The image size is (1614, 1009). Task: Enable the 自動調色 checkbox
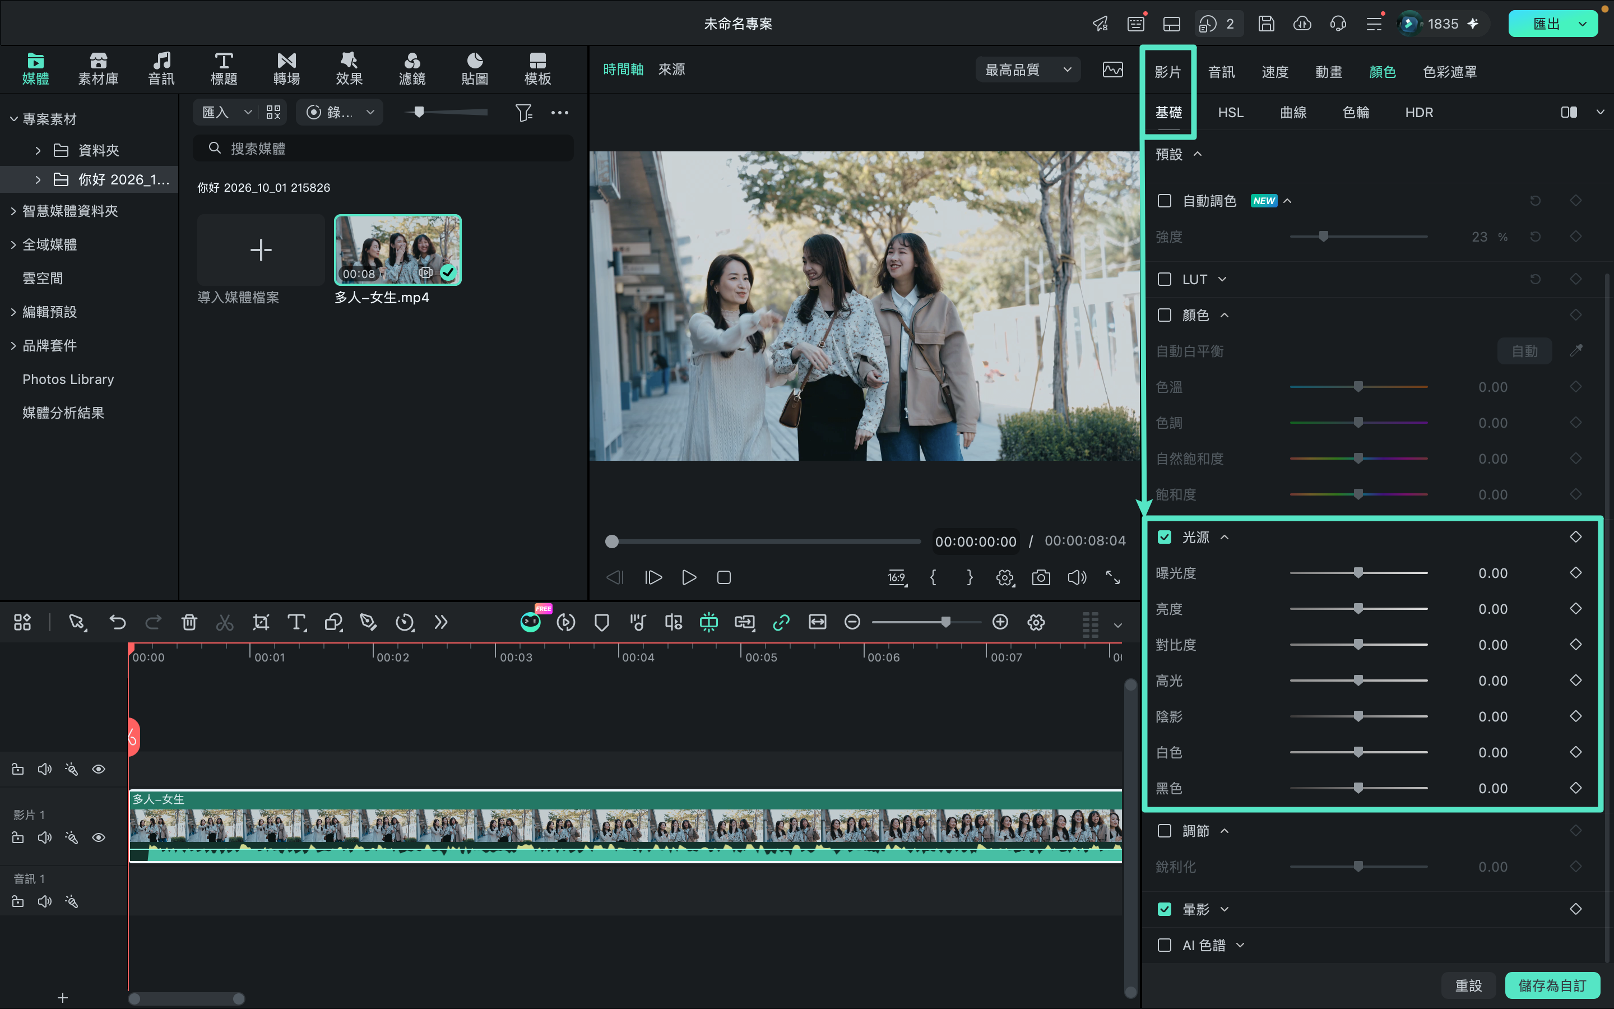[1165, 201]
